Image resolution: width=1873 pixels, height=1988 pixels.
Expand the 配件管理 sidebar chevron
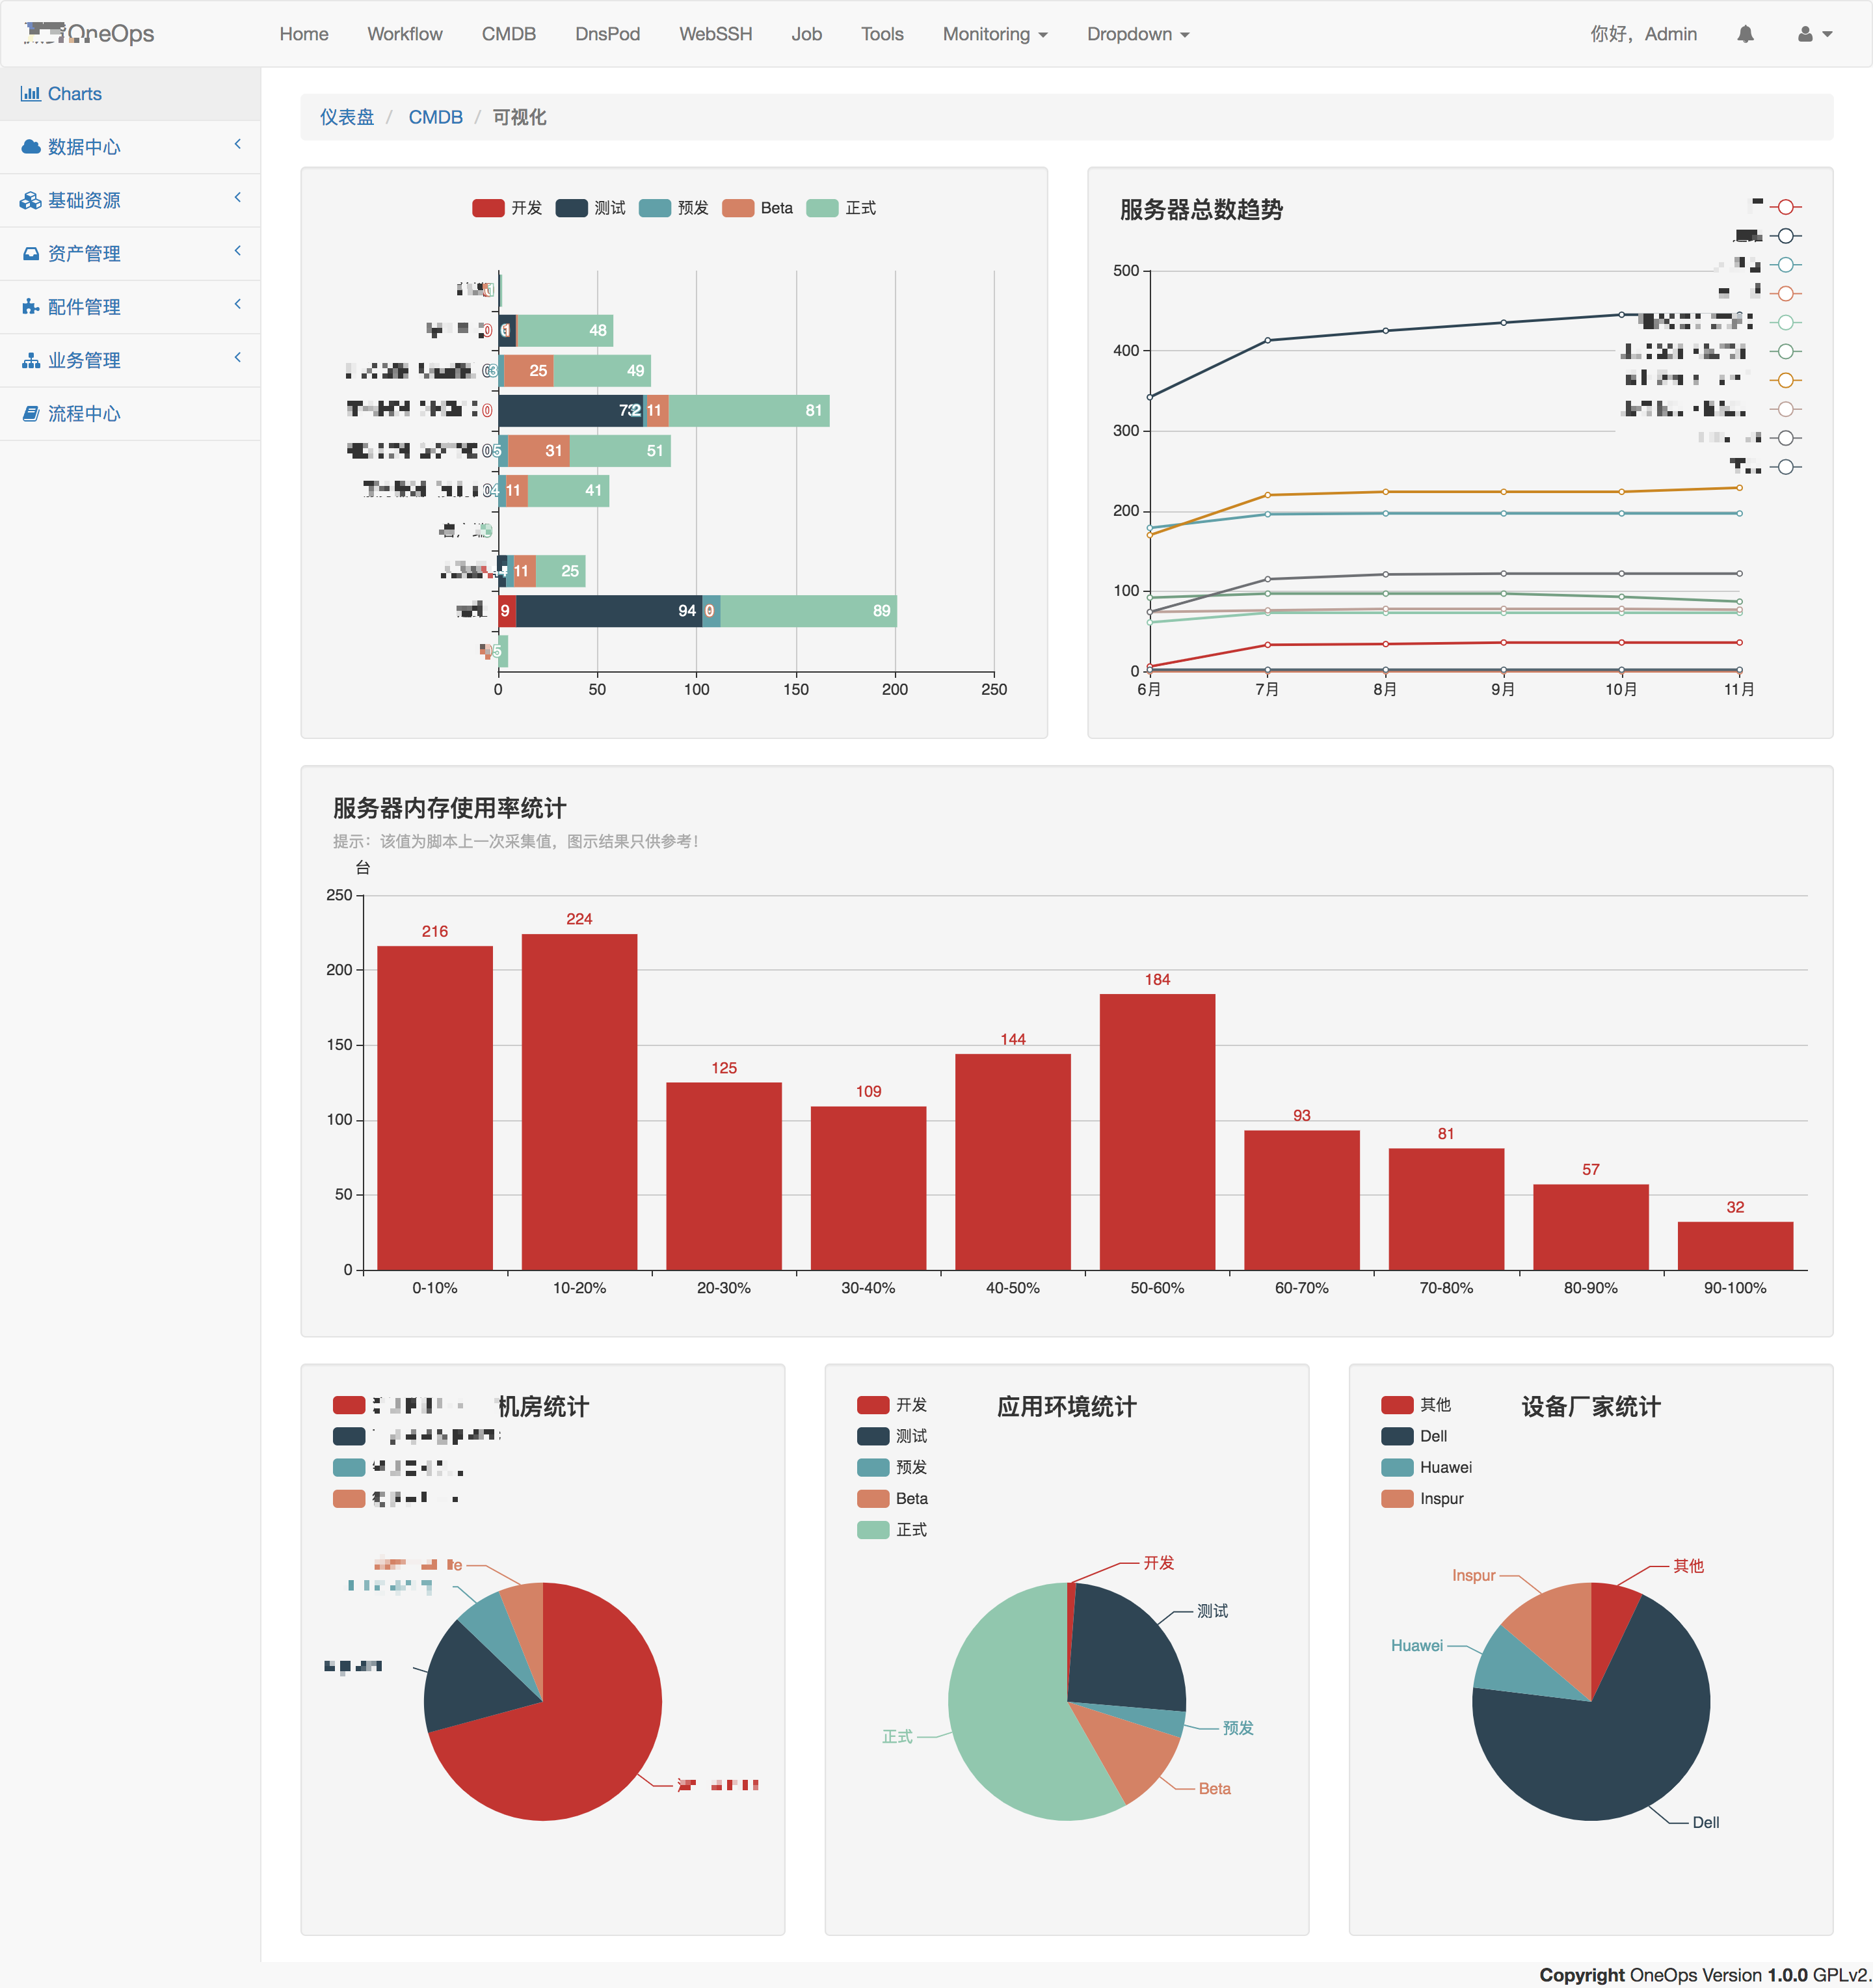(x=238, y=304)
